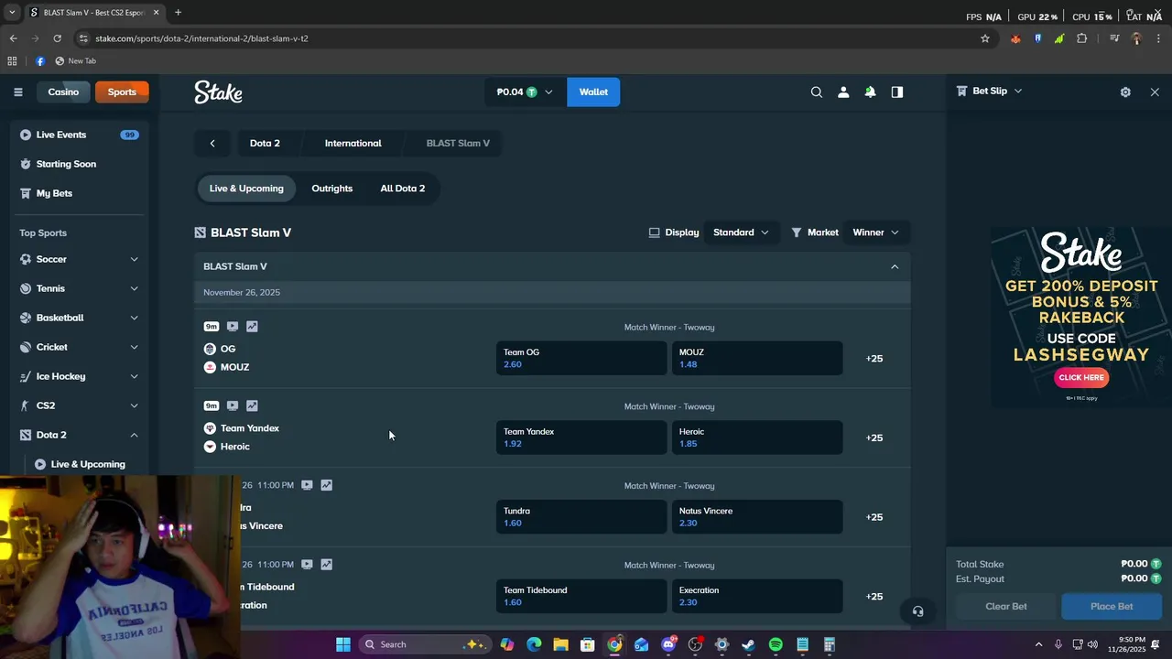The image size is (1172, 659).
Task: Open stream icon for Tundra vs Natus Vincere
Action: [x=307, y=485]
